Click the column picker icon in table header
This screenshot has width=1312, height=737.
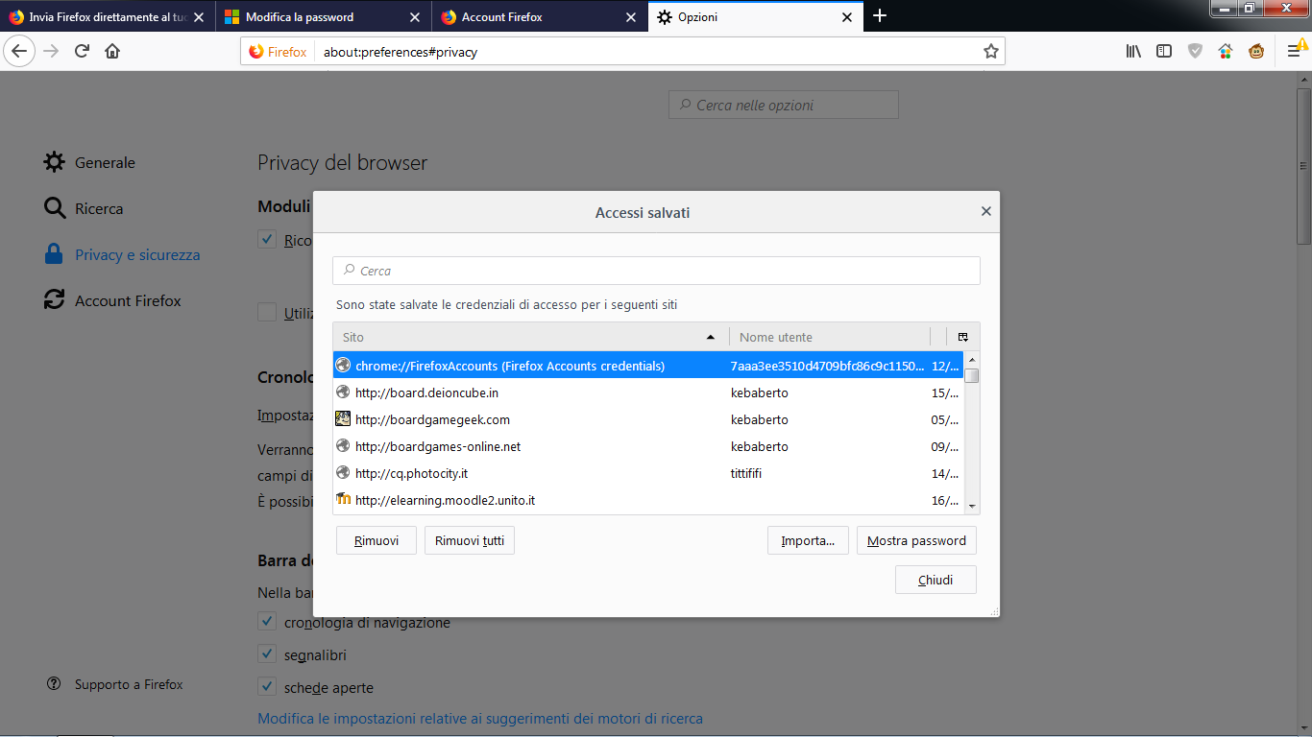962,337
